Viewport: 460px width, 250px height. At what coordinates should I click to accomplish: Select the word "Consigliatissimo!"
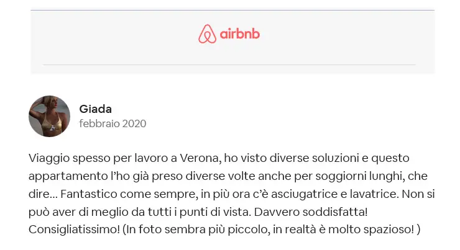74,229
